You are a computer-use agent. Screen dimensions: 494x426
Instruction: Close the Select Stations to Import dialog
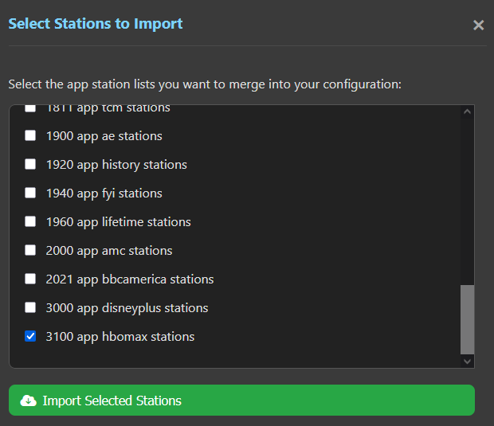click(478, 25)
